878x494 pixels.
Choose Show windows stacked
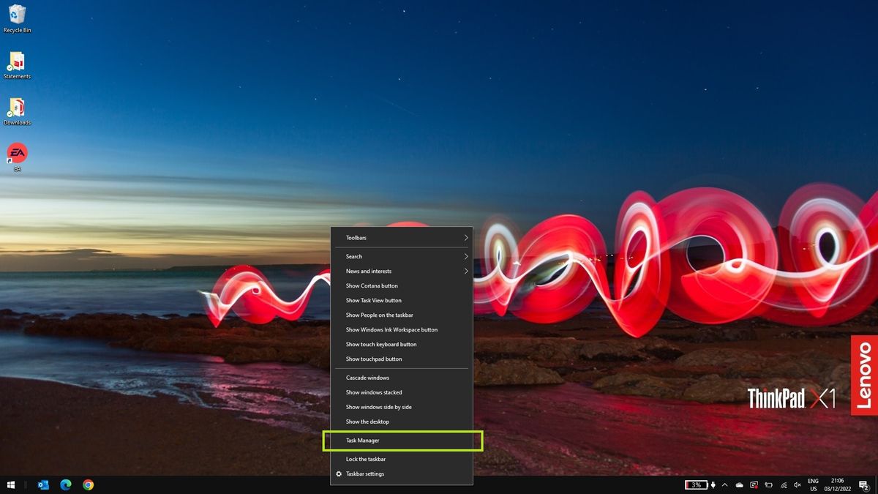[x=401, y=393]
